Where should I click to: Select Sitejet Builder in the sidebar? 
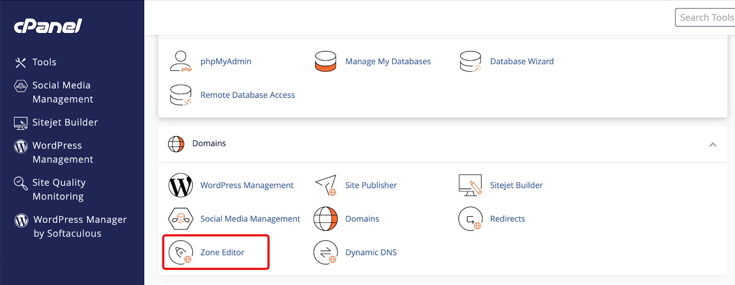(65, 123)
